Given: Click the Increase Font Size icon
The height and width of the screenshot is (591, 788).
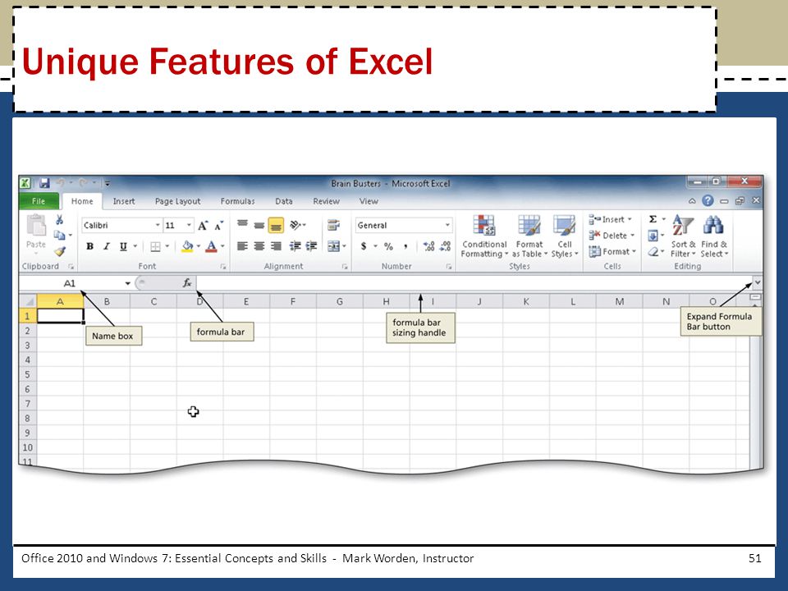Looking at the screenshot, I should [203, 226].
